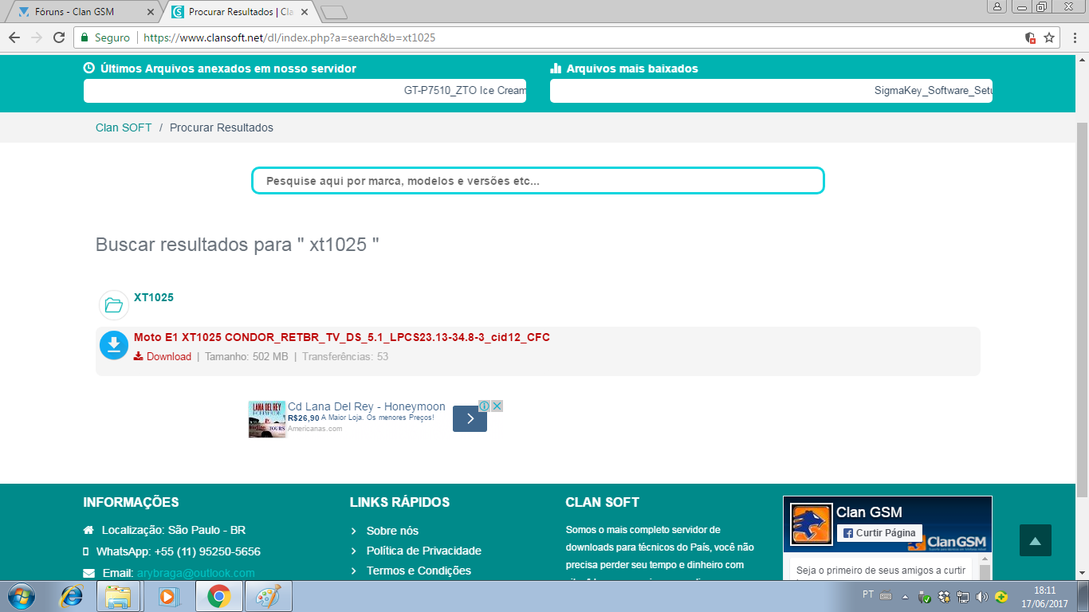The image size is (1089, 612).
Task: Click the safely remove hardware tray icon
Action: [x=925, y=596]
